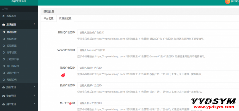The image size is (239, 111).
Task: Click the circle icon next to 奖励配置
Action: [x=4, y=39]
